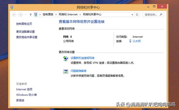Open 问题疑难解答 link
179x110 pixels.
(x=78, y=71)
